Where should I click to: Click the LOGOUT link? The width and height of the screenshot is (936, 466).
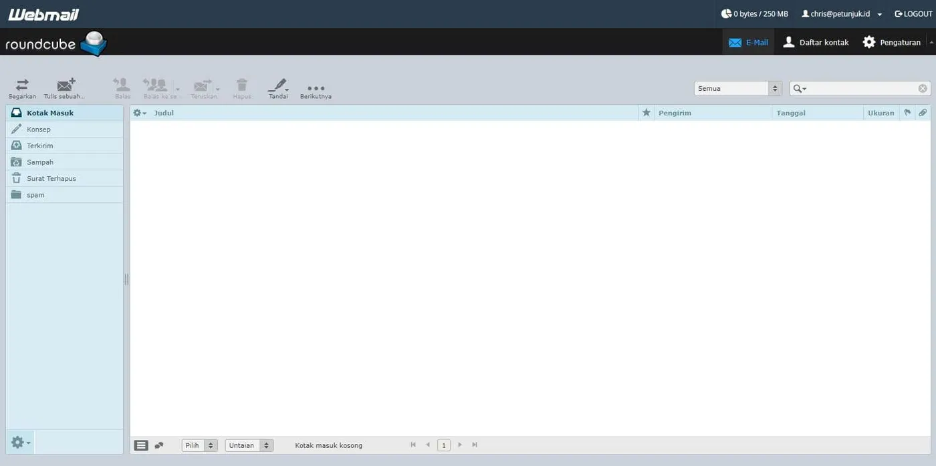[x=913, y=14]
